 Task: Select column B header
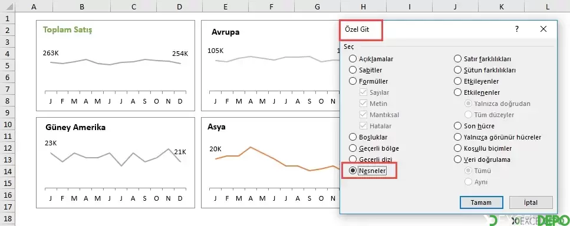[82, 6]
